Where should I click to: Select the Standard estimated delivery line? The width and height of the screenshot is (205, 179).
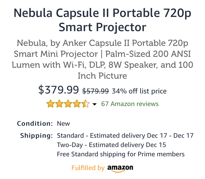[x=125, y=136]
